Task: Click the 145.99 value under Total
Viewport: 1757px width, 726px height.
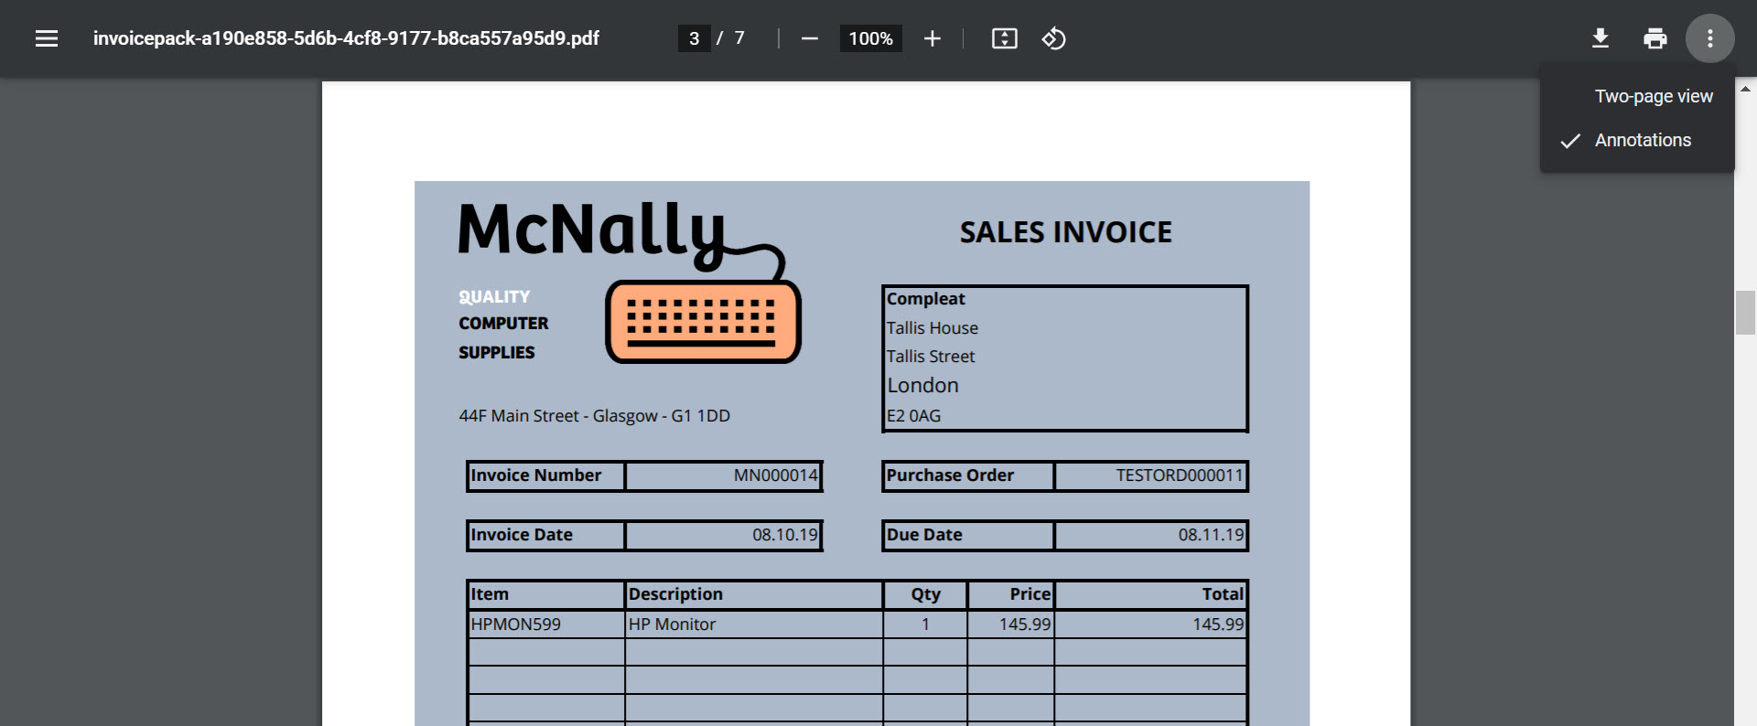Action: click(1218, 625)
